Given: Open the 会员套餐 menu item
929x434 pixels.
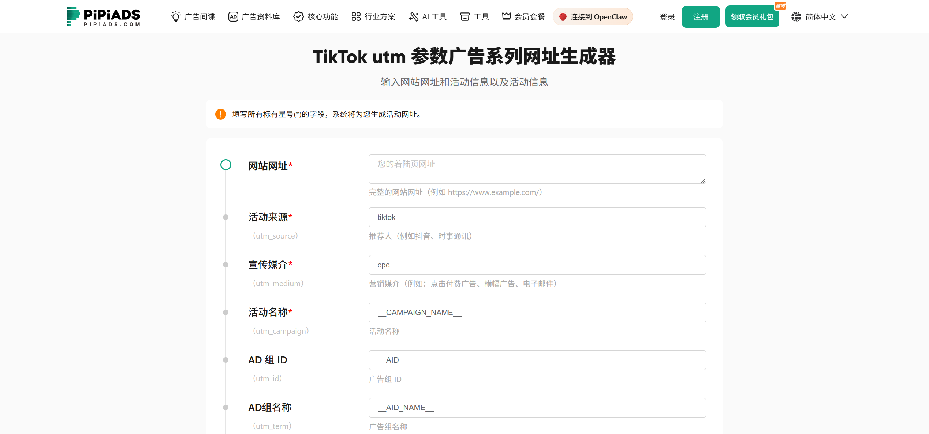Looking at the screenshot, I should point(523,16).
